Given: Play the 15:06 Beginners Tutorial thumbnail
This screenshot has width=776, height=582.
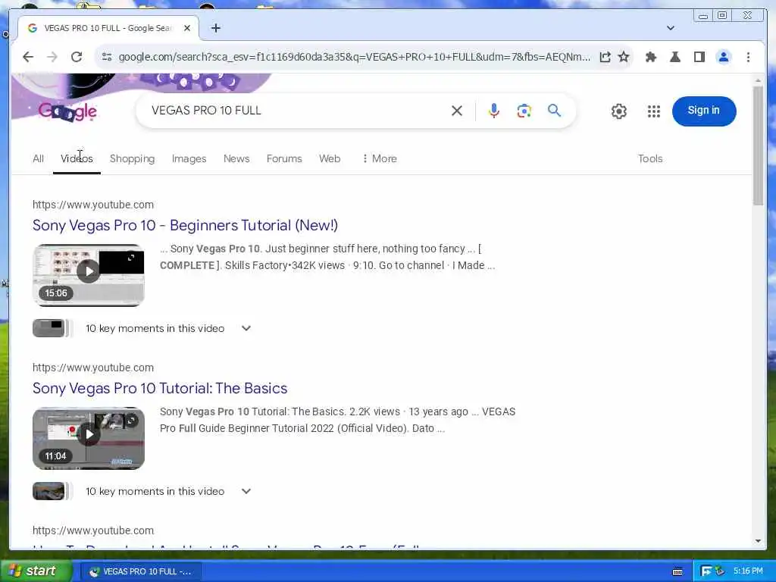Looking at the screenshot, I should 89,274.
